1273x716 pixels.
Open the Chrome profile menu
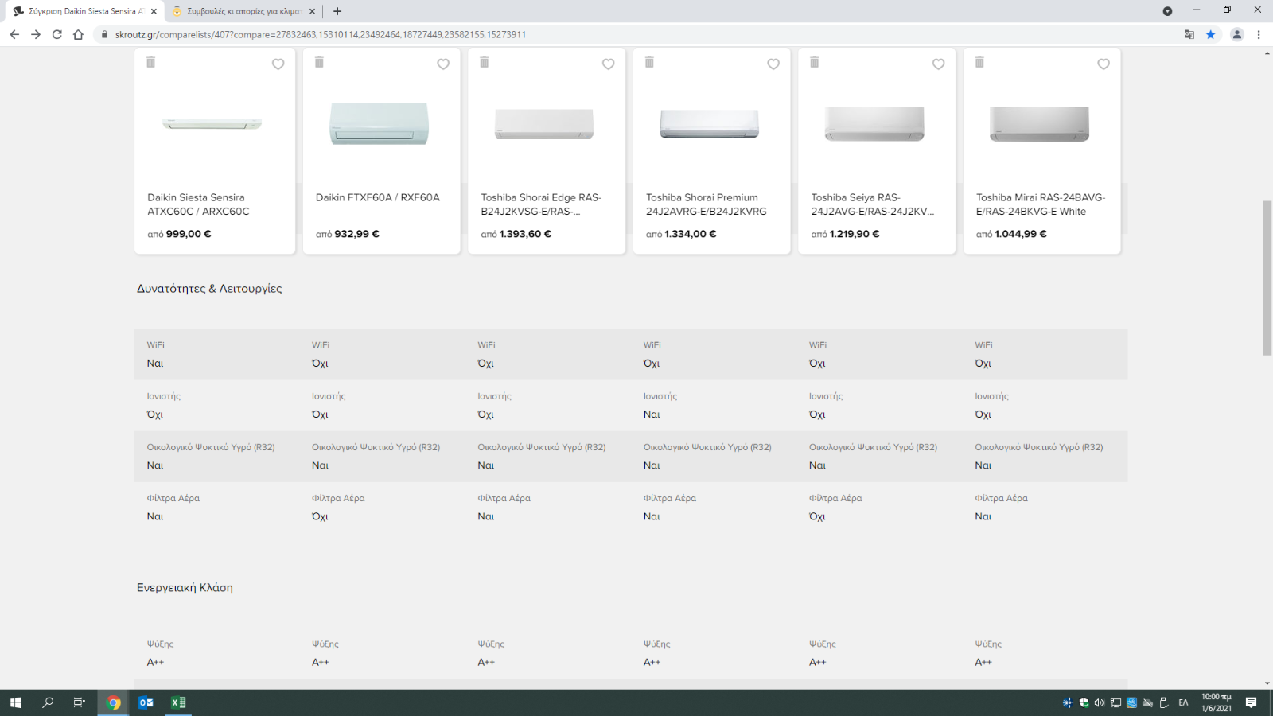point(1237,34)
